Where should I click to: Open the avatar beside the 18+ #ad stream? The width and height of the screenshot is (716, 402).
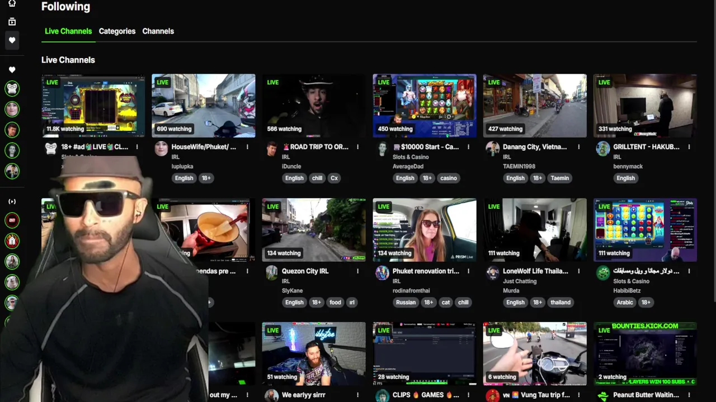tap(51, 149)
